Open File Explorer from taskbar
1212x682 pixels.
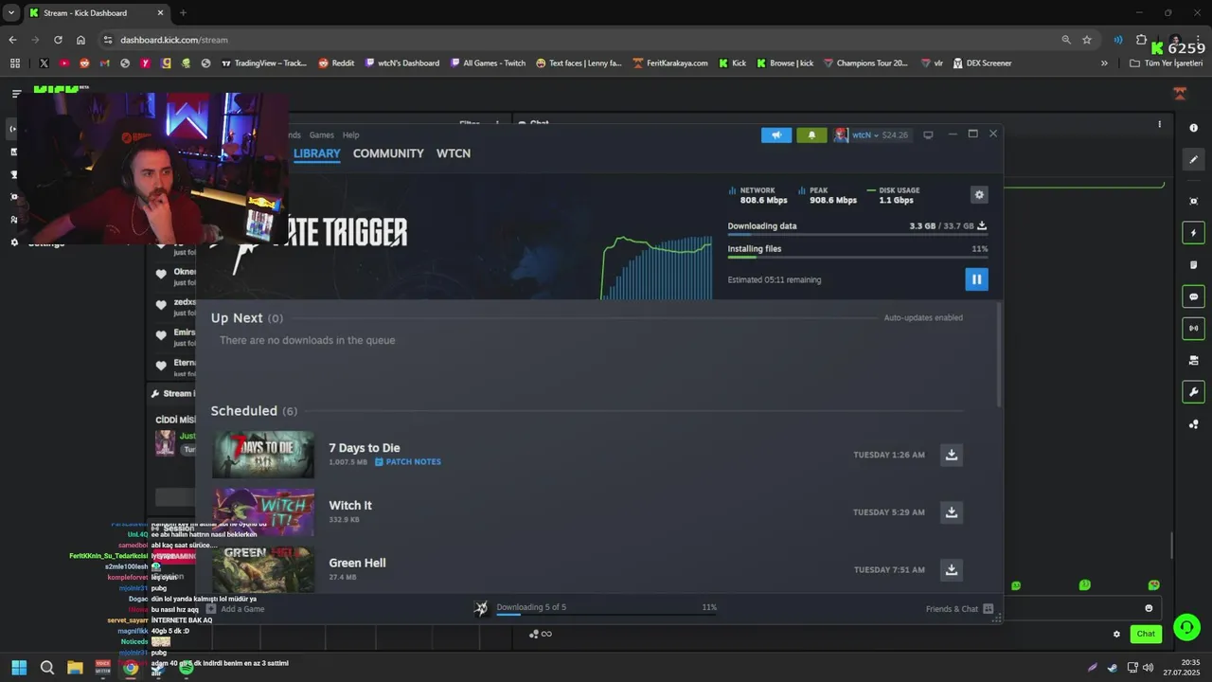75,668
